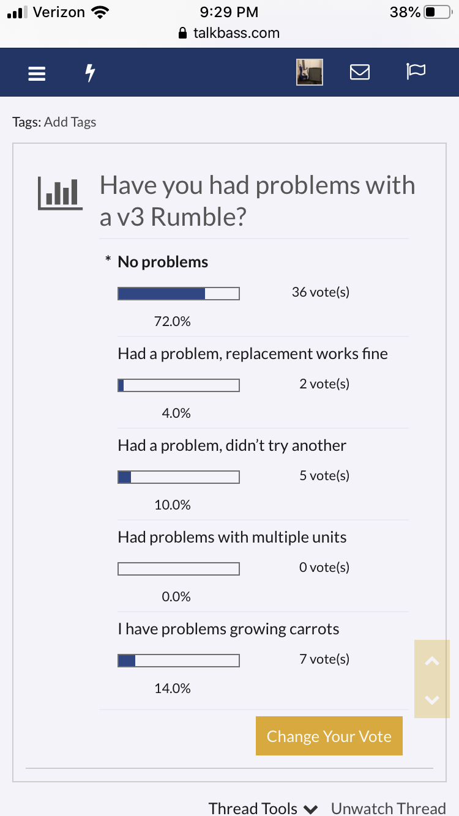Open the flag alerts icon

(x=416, y=72)
